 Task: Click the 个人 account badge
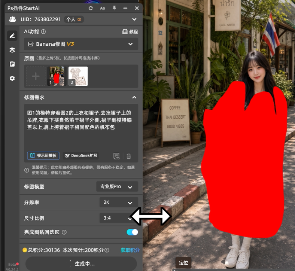(74, 19)
